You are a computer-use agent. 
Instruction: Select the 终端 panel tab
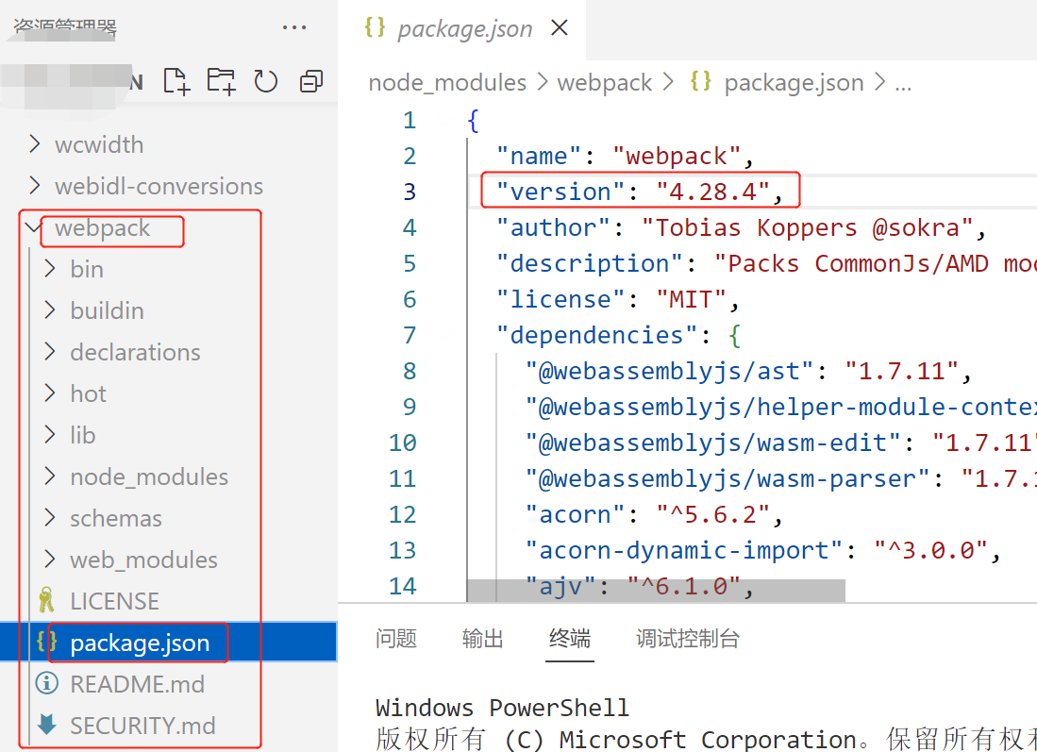pyautogui.click(x=569, y=638)
